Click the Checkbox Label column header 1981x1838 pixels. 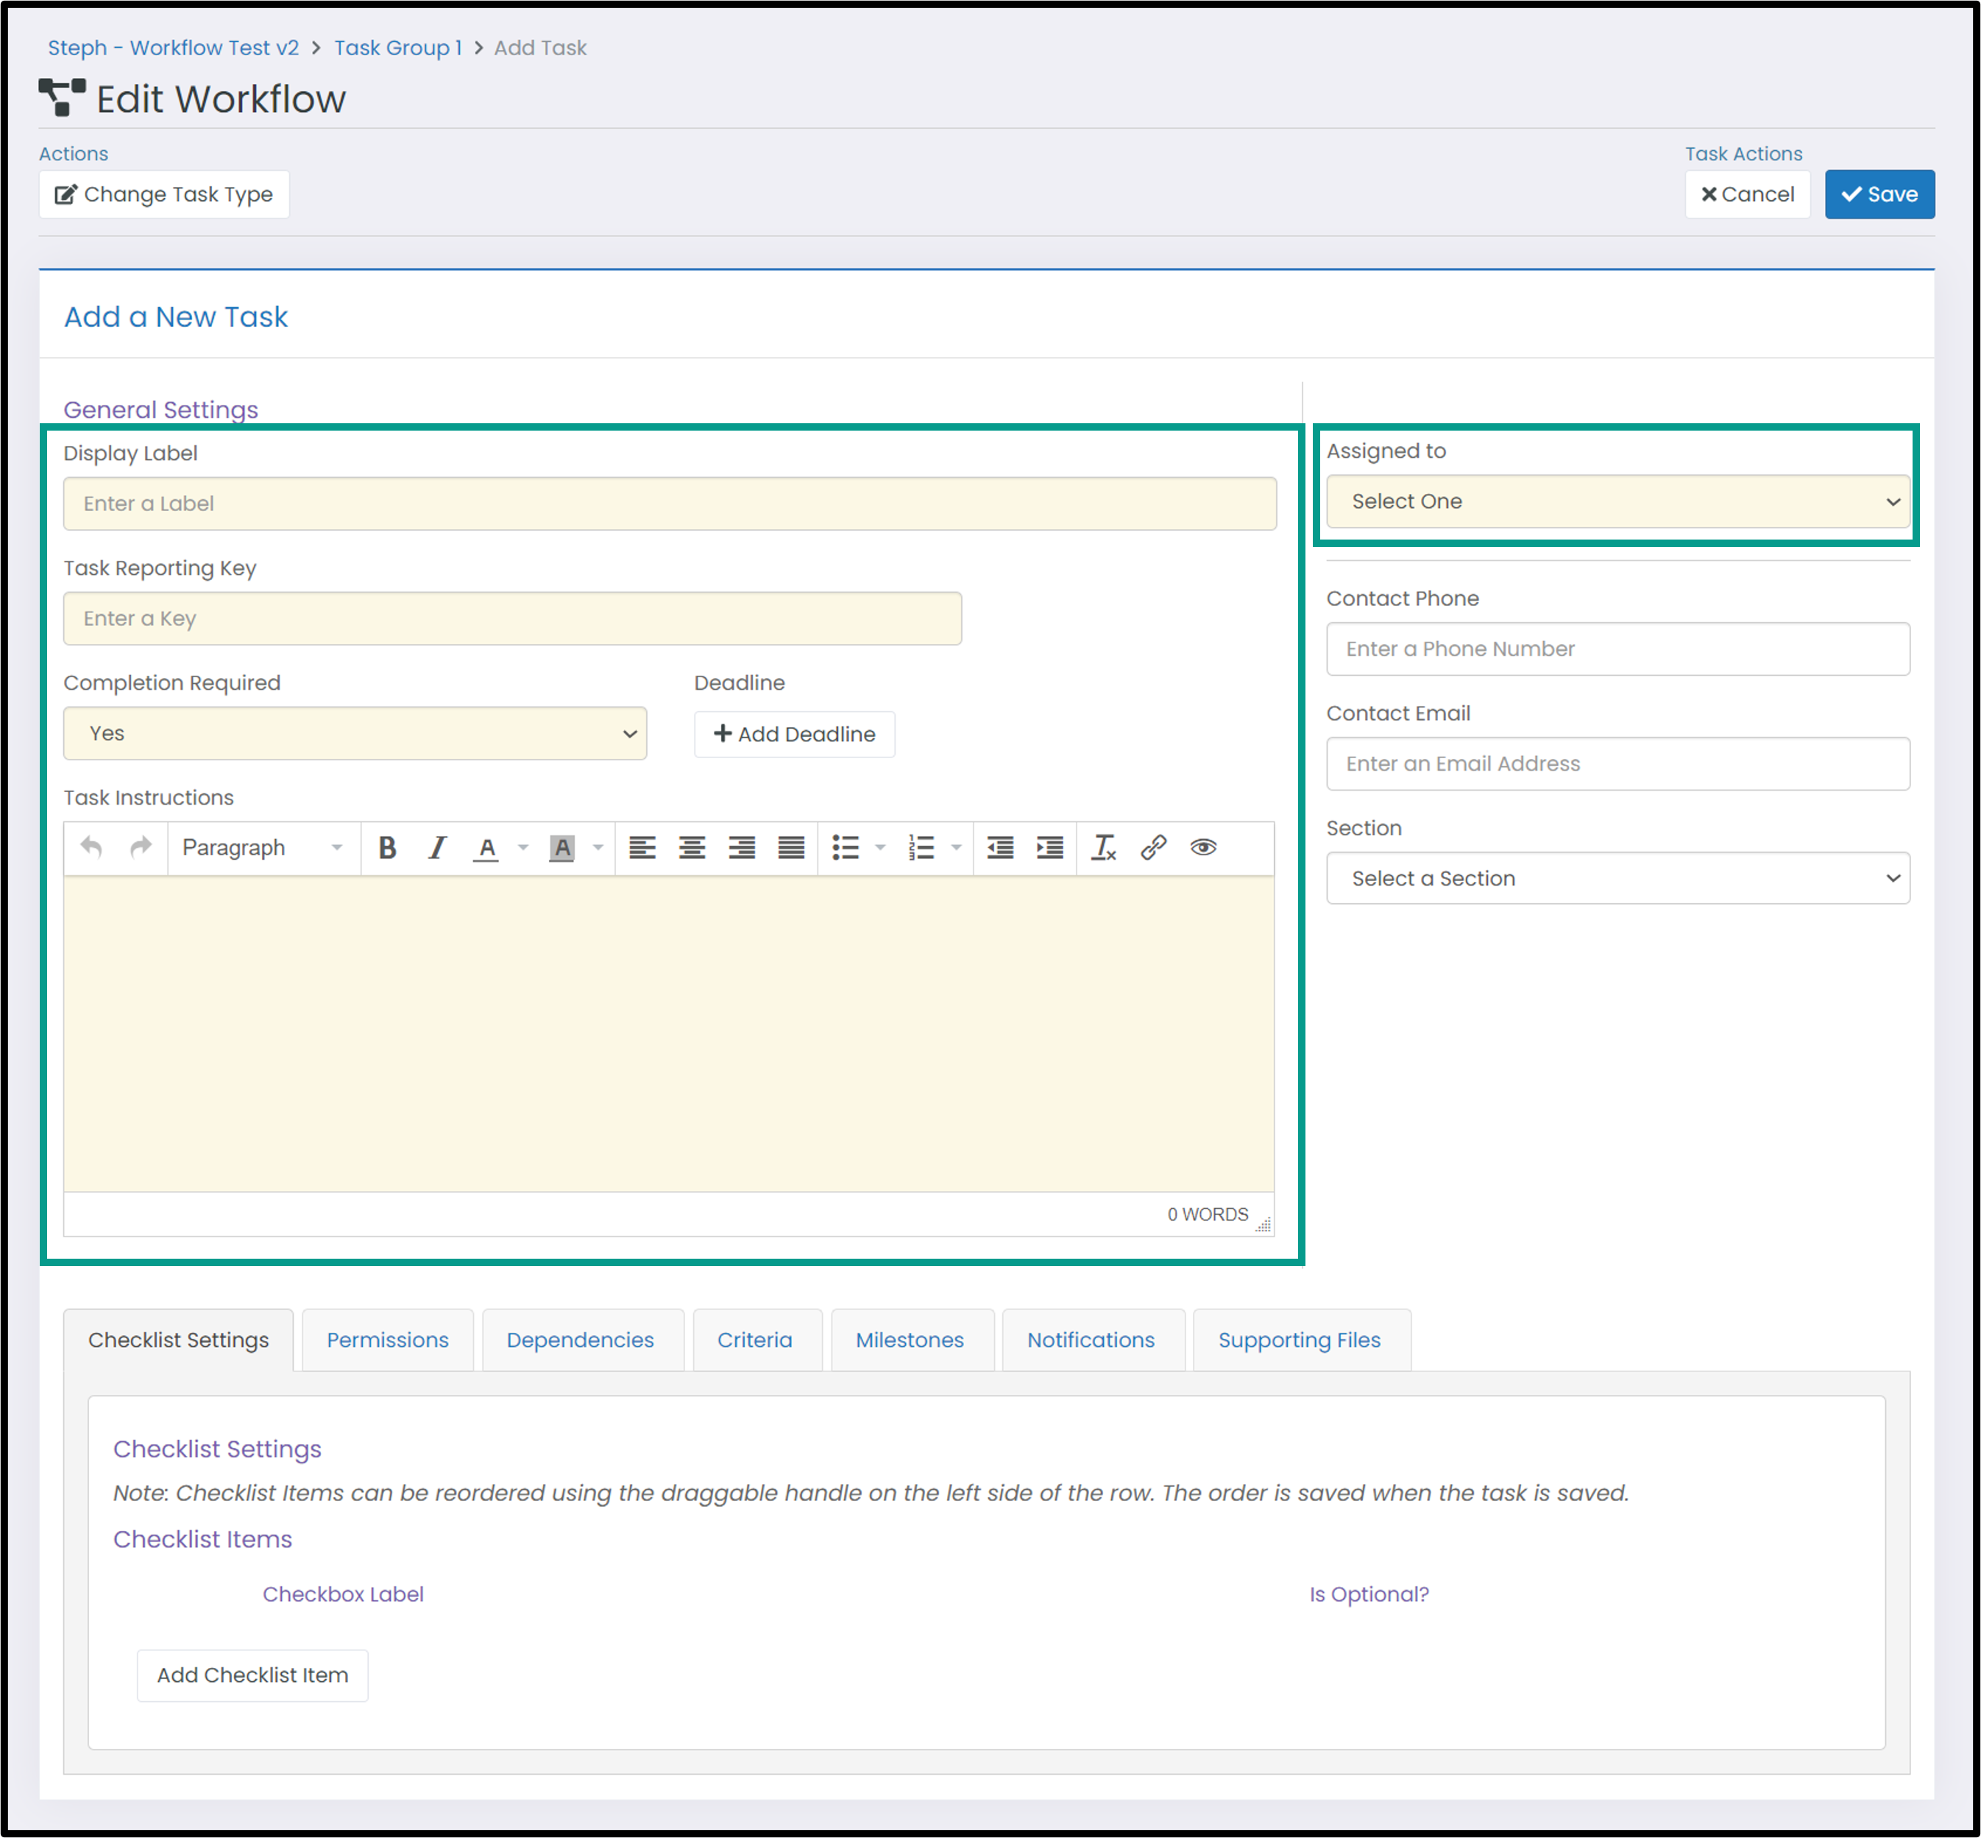point(343,1594)
